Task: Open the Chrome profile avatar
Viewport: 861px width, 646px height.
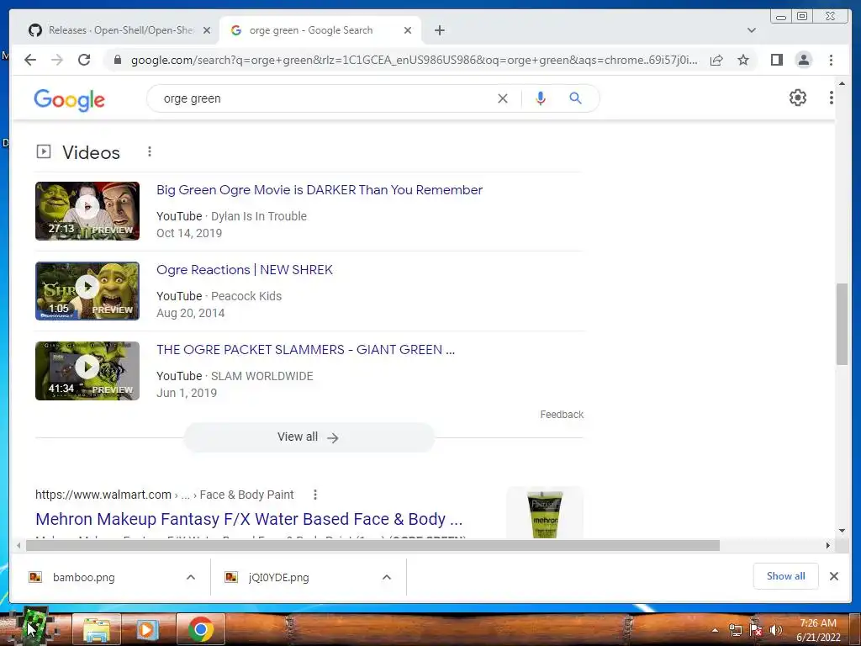Action: coord(804,60)
